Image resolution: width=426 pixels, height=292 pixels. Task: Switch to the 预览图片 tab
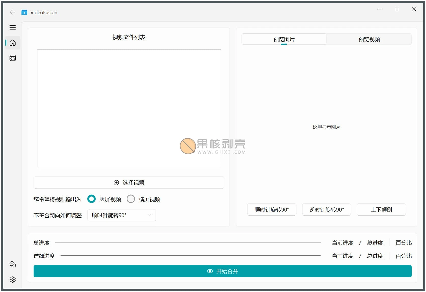point(284,39)
